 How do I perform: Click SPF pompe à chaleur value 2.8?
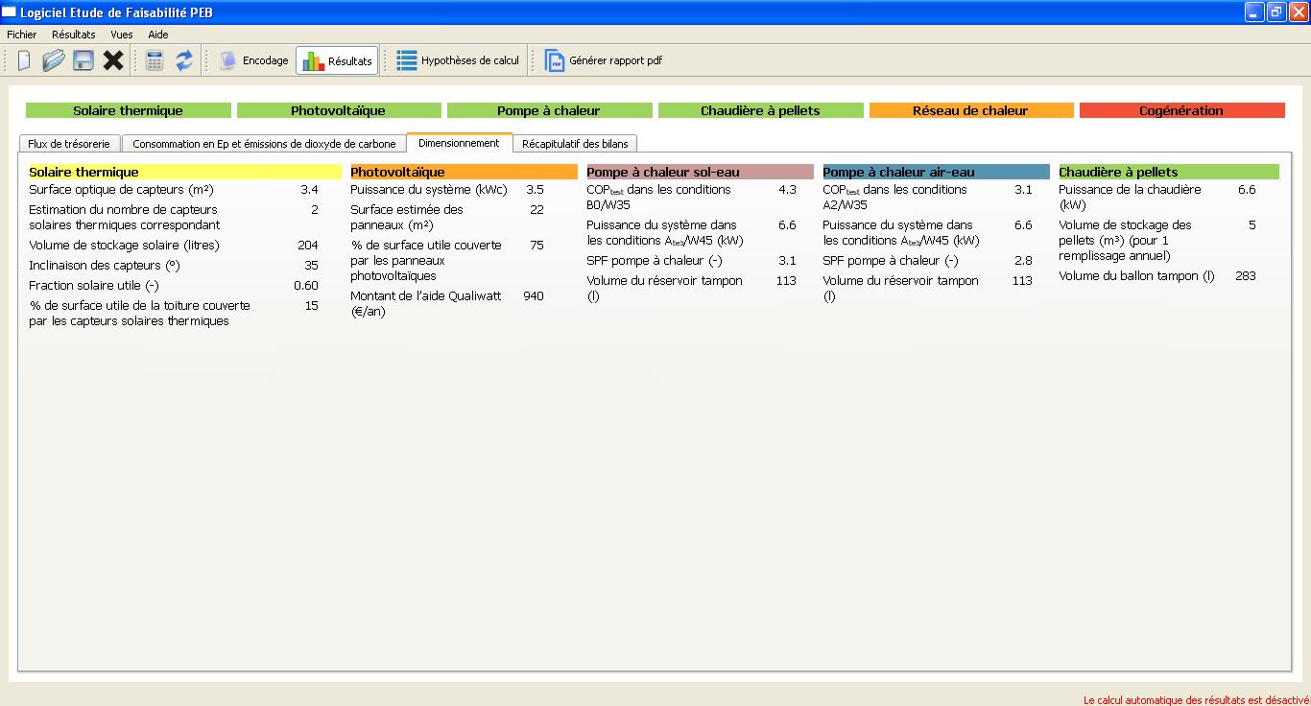point(1023,261)
